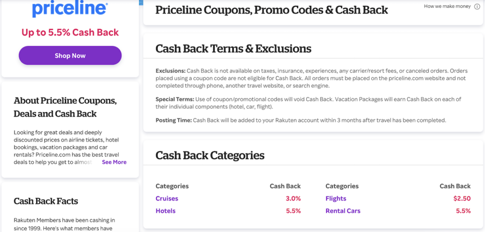Click About Priceline Coupons, Deals heading

65,107
